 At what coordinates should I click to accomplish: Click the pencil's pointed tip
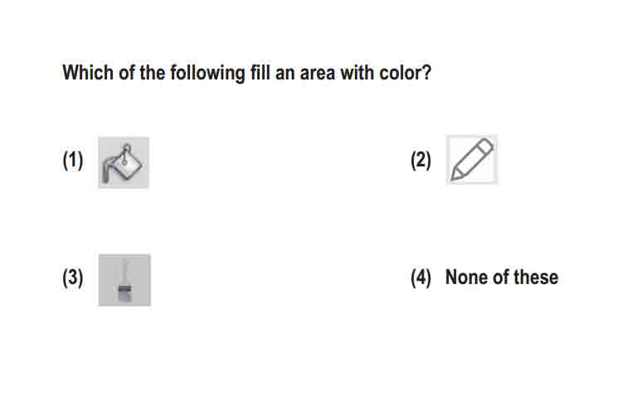click(x=456, y=175)
